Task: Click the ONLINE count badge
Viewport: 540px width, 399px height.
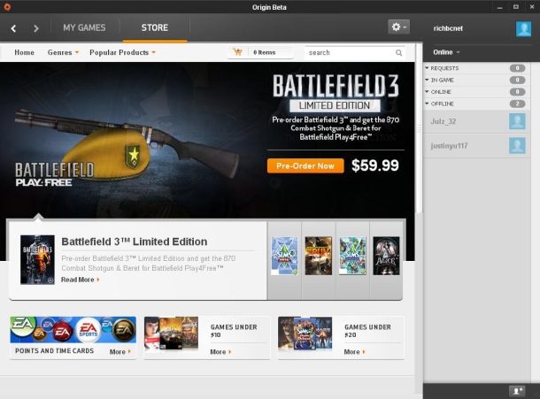Action: click(517, 92)
